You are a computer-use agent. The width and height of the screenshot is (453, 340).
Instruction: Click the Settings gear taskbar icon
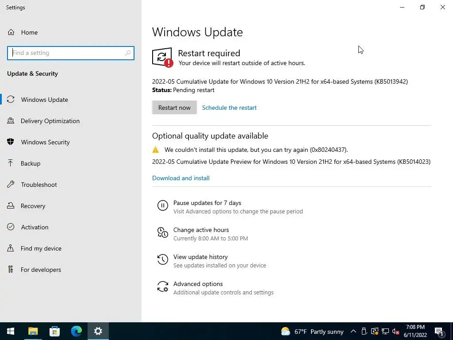(x=98, y=331)
